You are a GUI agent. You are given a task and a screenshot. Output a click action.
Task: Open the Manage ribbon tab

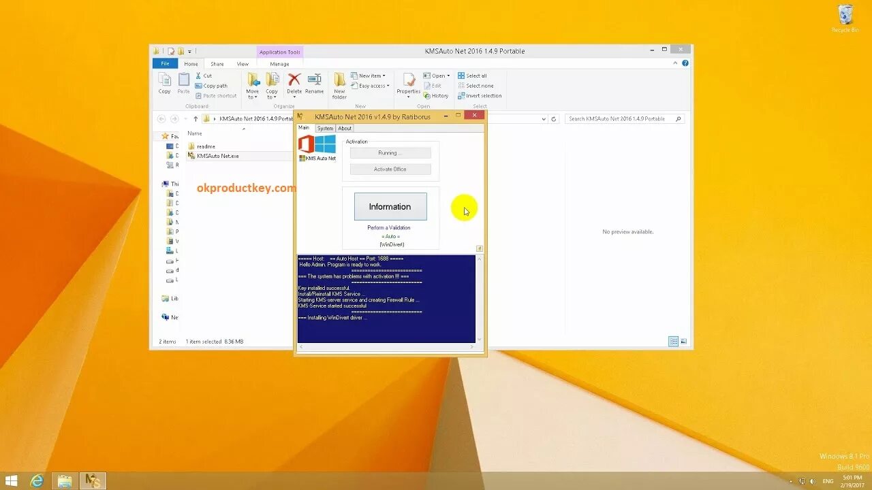tap(279, 64)
